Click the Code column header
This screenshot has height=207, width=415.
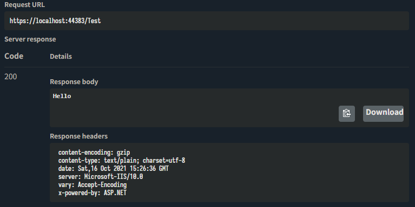pyautogui.click(x=14, y=56)
